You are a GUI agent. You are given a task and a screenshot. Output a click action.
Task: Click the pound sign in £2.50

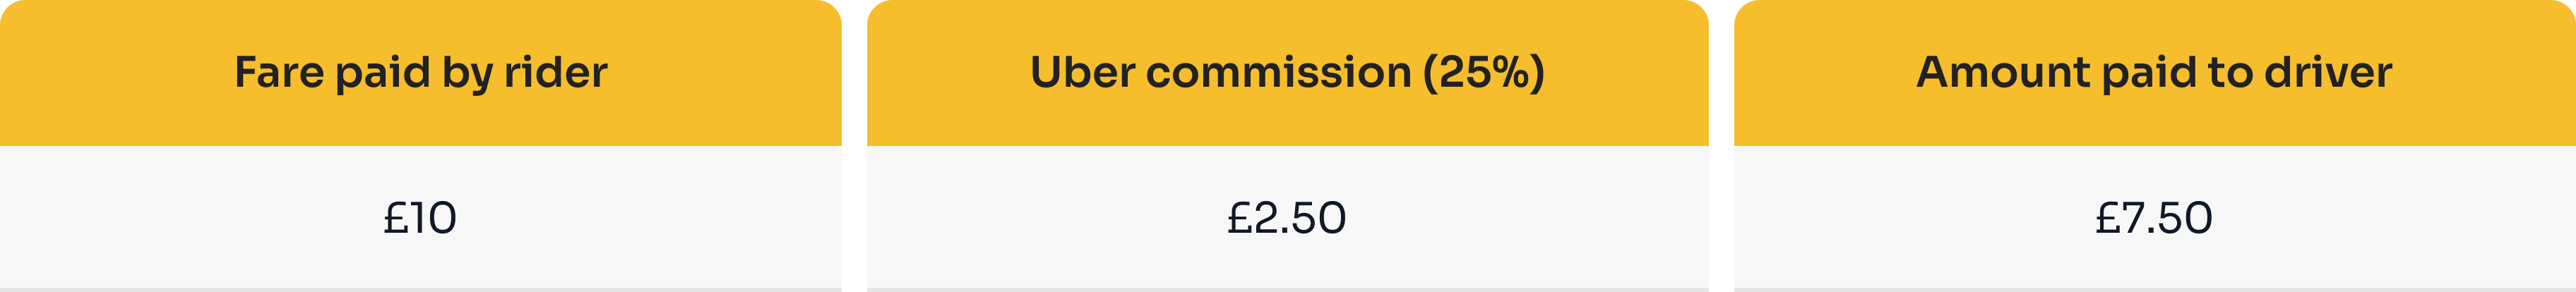click(1240, 218)
